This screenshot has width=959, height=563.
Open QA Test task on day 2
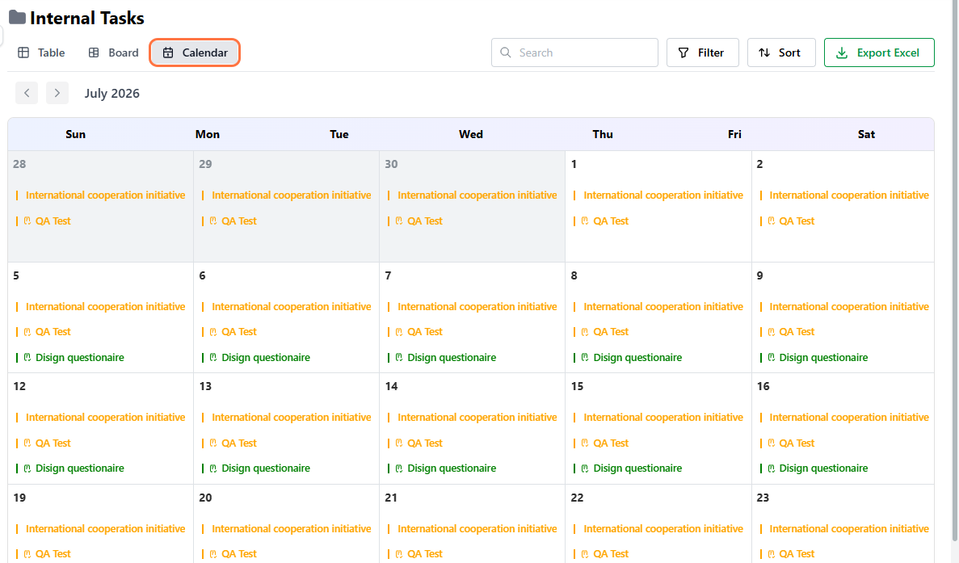pyautogui.click(x=797, y=221)
